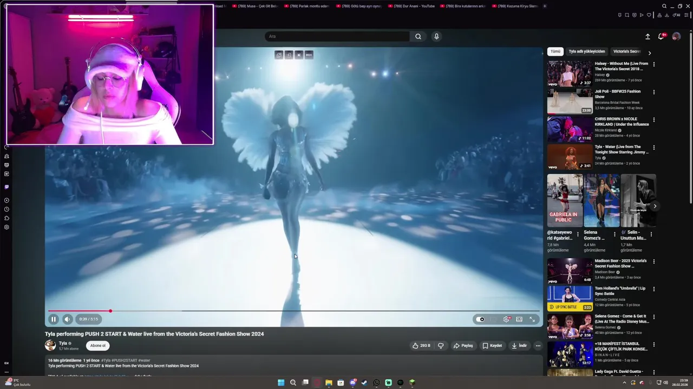Toggle the autoplay switch in the player
Viewport: 693px width, 389px height.
coord(481,319)
